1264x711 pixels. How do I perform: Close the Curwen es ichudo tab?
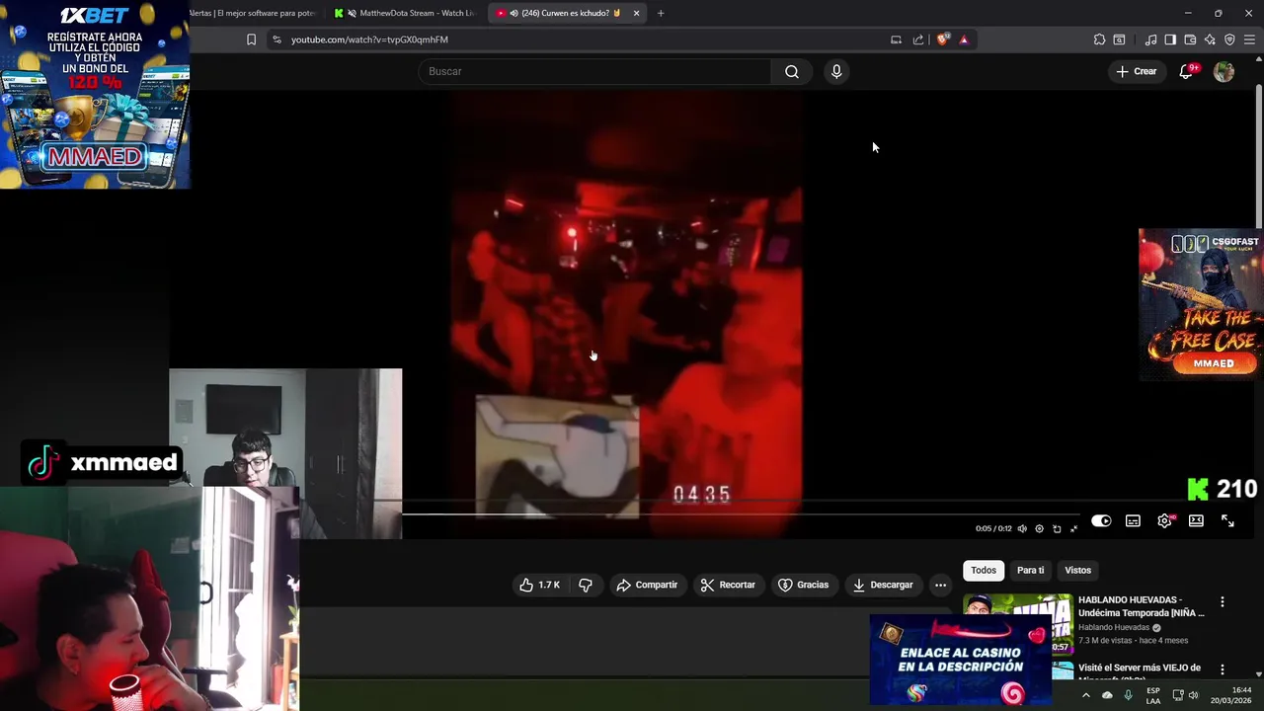coord(636,13)
